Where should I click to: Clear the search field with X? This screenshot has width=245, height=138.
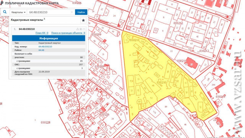pos(72,12)
